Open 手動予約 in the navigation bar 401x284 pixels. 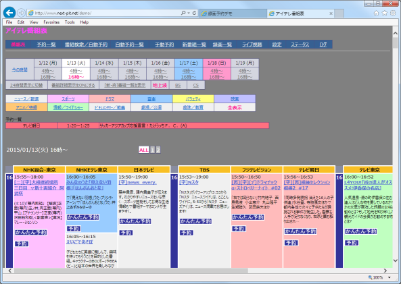pyautogui.click(x=164, y=45)
